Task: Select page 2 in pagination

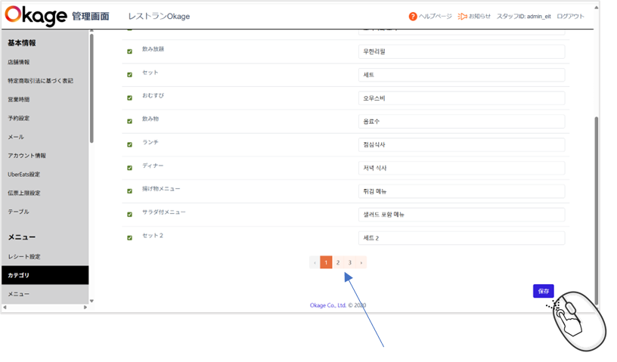Action: [x=338, y=262]
